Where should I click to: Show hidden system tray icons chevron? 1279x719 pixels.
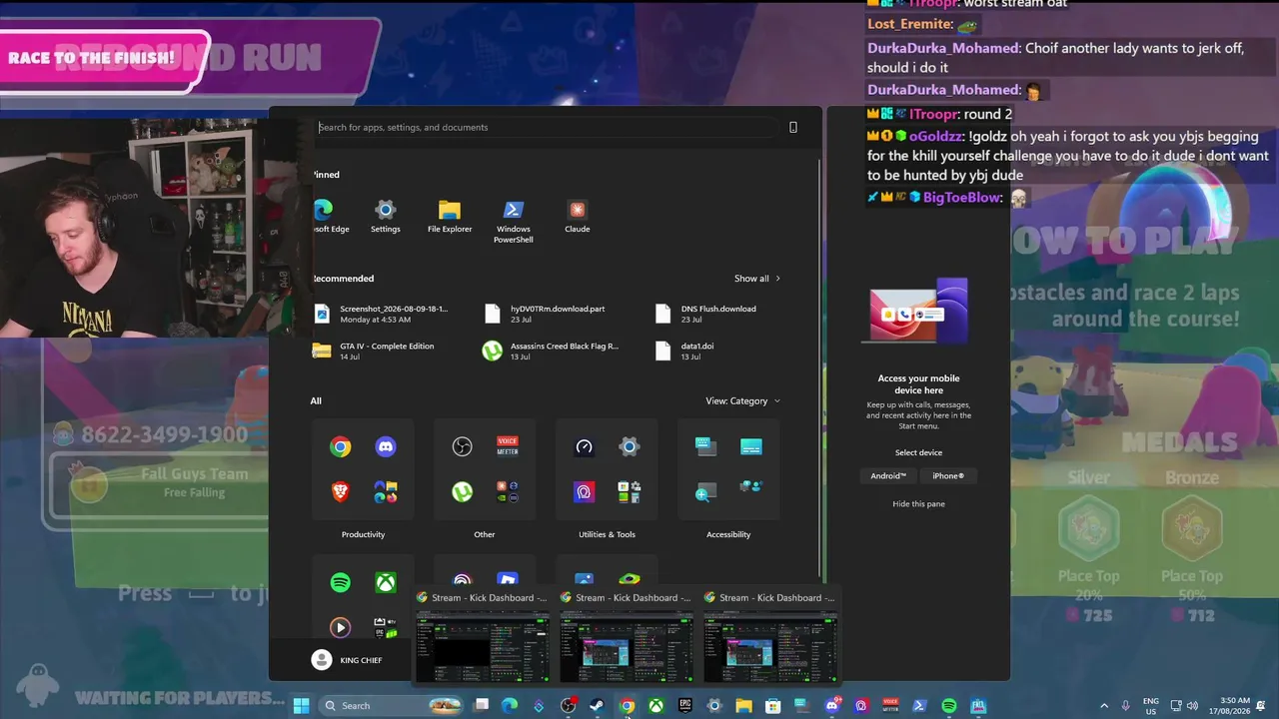point(1104,706)
